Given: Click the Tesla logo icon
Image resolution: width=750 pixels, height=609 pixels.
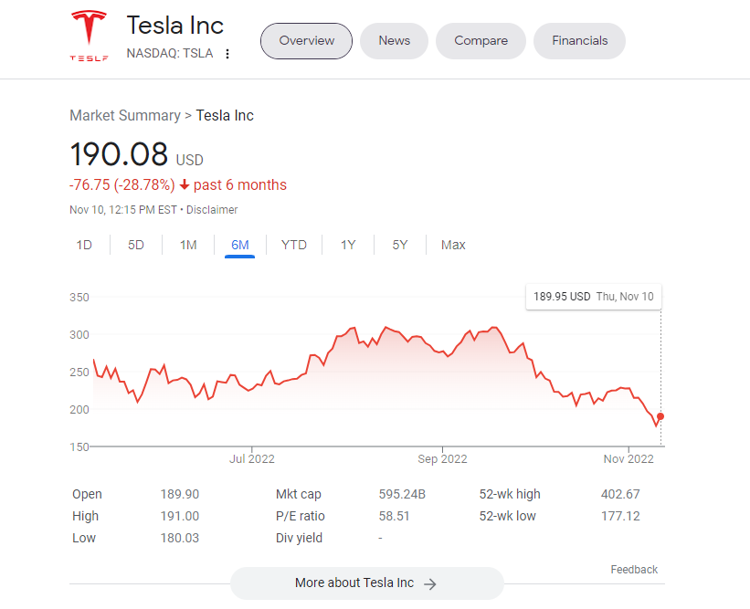Looking at the screenshot, I should [x=89, y=36].
